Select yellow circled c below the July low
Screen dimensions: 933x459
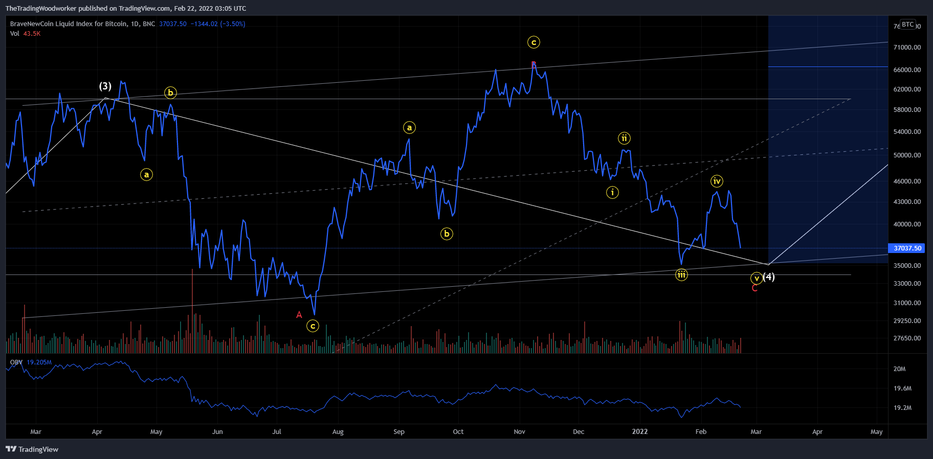click(x=313, y=326)
